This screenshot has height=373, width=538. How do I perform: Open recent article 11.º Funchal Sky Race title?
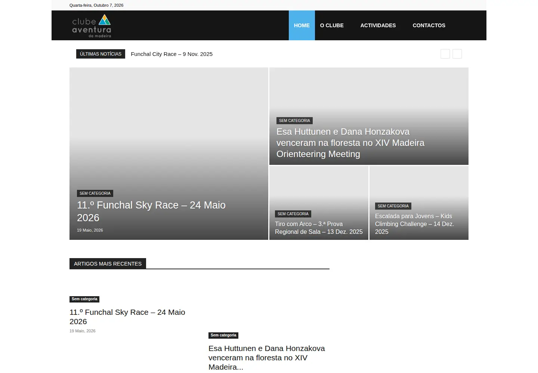tap(127, 317)
